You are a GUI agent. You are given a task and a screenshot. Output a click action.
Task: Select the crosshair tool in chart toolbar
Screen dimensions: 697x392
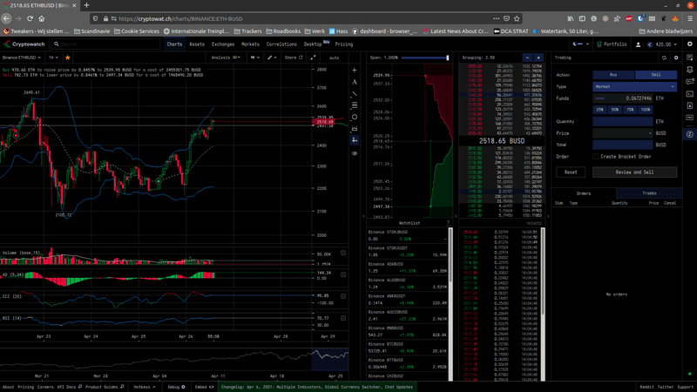click(x=355, y=71)
